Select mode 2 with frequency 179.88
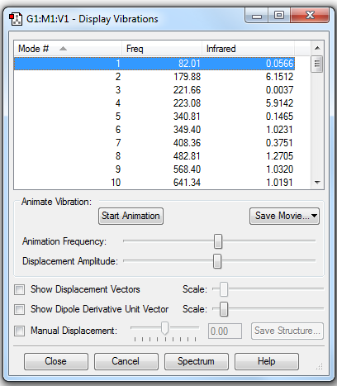337x386 pixels. (154, 77)
